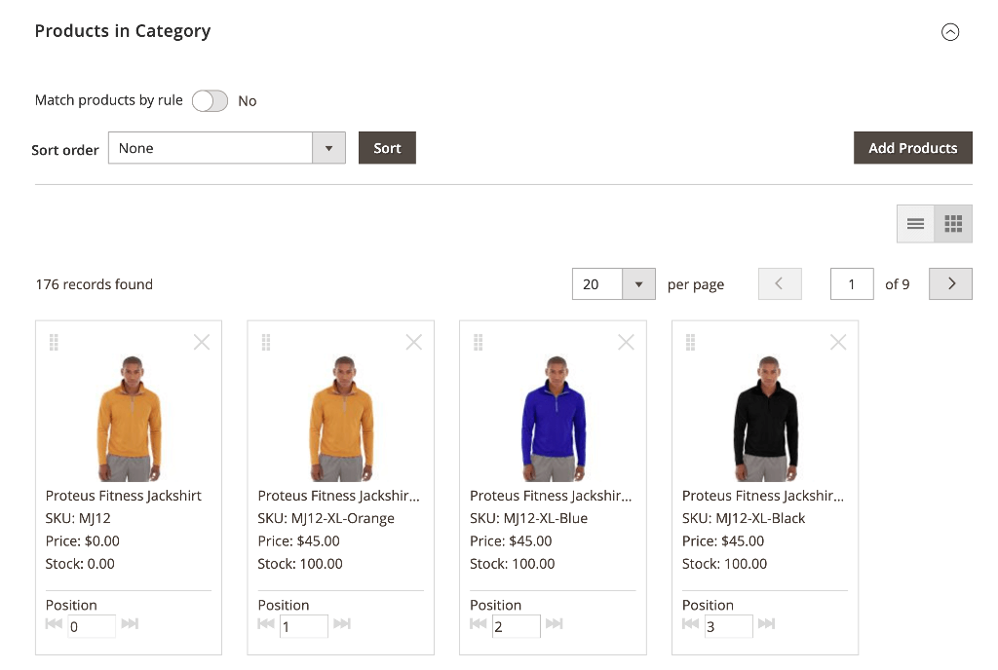Open the per page count dropdown
The width and height of the screenshot is (998, 670).
point(638,283)
